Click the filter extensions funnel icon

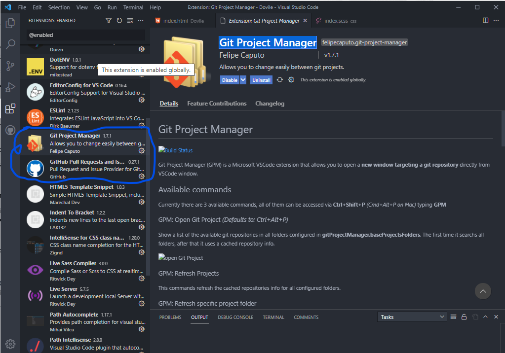(109, 21)
